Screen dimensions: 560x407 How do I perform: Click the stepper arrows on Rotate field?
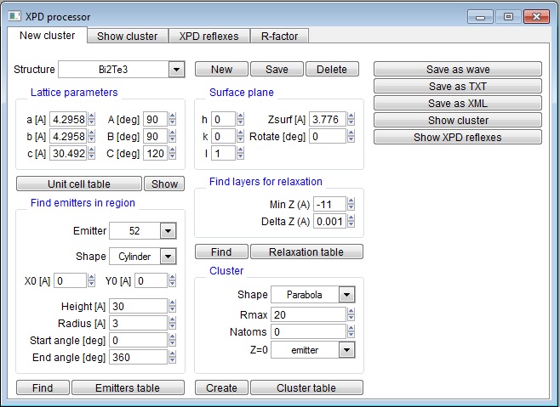tap(351, 136)
